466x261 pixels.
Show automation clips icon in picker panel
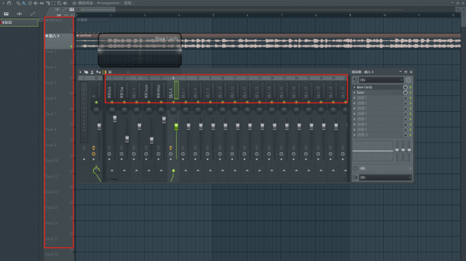33,14
